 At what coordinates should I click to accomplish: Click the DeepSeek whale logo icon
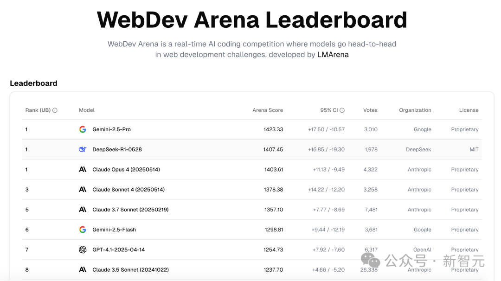coord(83,149)
